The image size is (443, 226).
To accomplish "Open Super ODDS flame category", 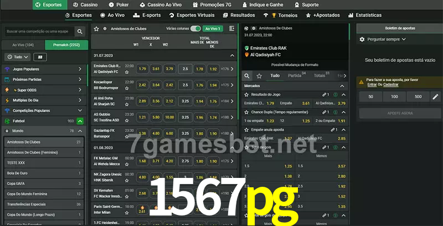I will point(7,90).
